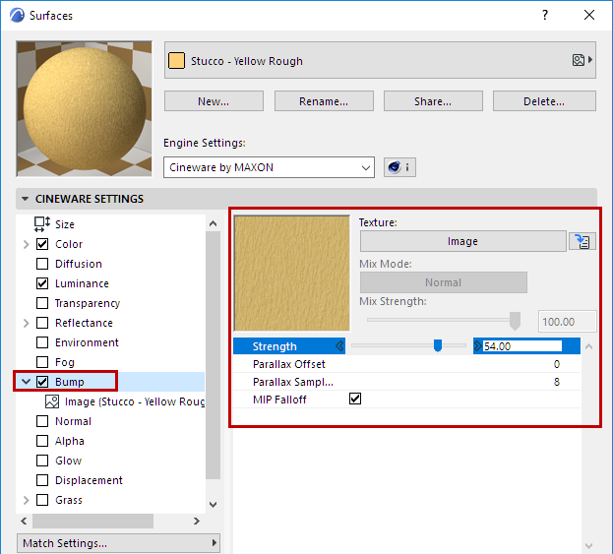This screenshot has width=613, height=554.
Task: Click the dialog bottom-right scroll down arrow
Action: click(x=588, y=546)
